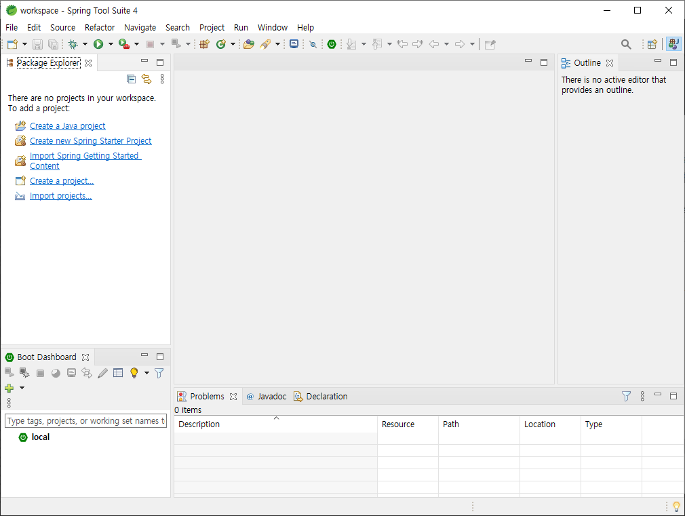Click the Next Annotation icon in toolbar
Screen dimensions: 685x516
pos(351,44)
